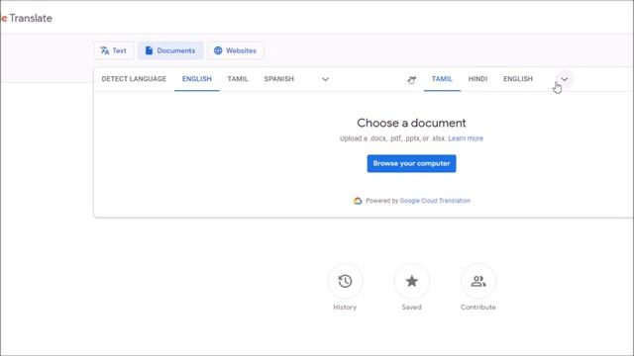The image size is (634, 356).
Task: Select Tamil as target language
Action: (x=442, y=79)
